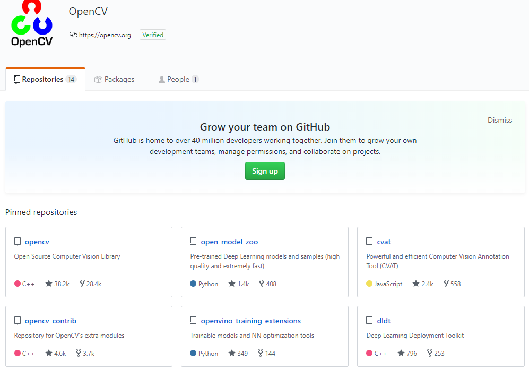This screenshot has width=529, height=369.
Task: Click the Open Source Computer Vision Library description
Action: pos(67,256)
